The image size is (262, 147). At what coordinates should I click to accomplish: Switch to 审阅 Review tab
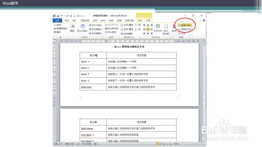(x=111, y=20)
